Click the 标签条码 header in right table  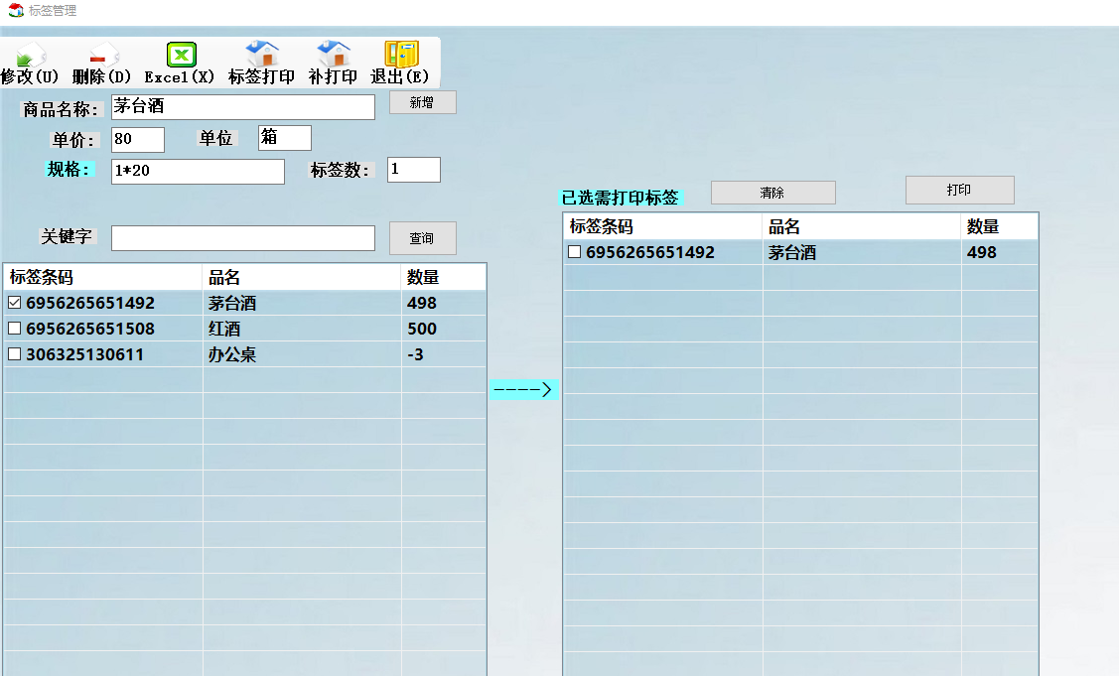pyautogui.click(x=663, y=226)
